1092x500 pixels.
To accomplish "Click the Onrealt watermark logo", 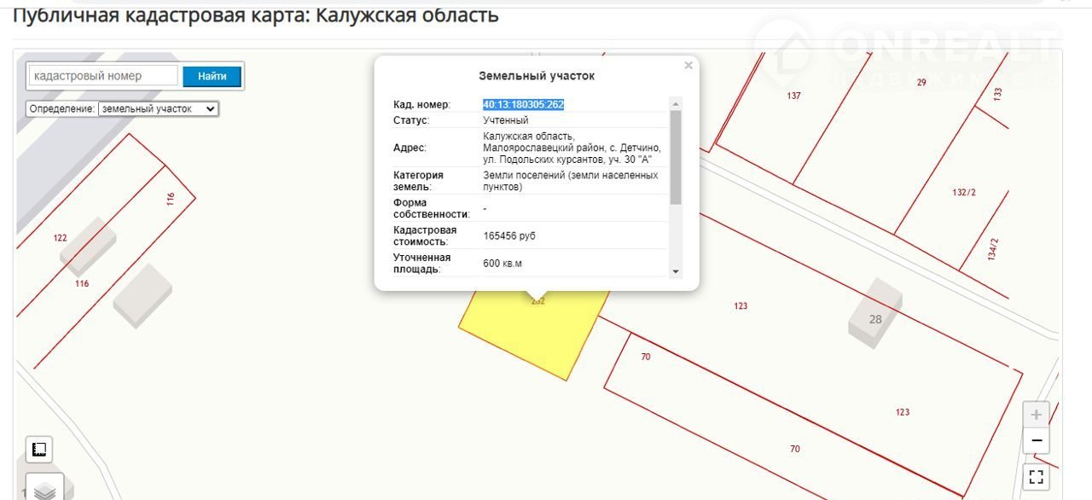I will [904, 51].
